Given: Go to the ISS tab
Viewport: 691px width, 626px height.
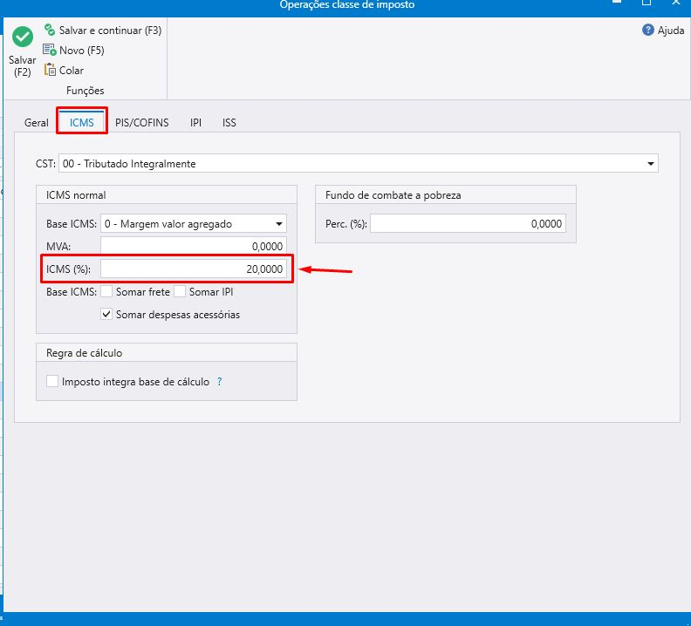Looking at the screenshot, I should [229, 123].
